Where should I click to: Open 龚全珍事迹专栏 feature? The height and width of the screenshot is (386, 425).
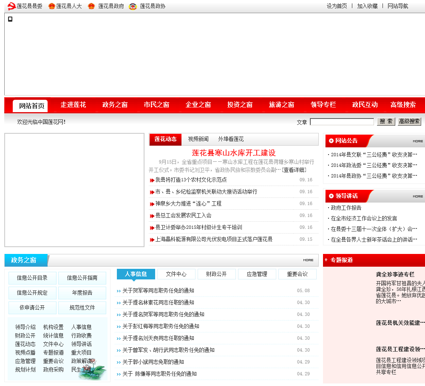(395, 274)
